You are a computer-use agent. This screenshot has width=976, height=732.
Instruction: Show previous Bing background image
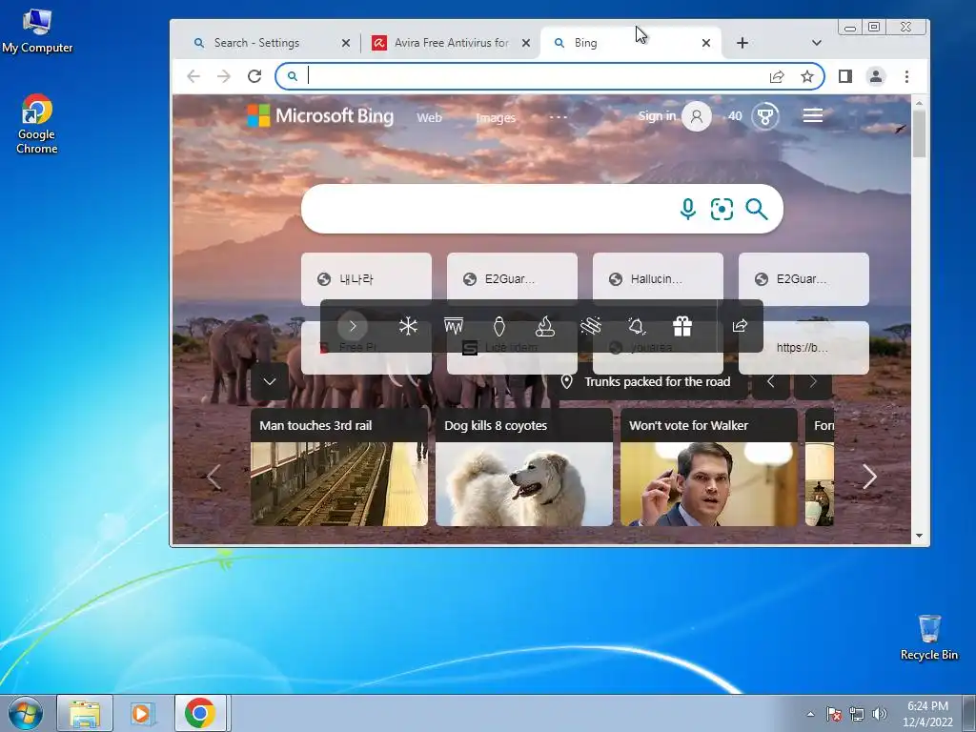(770, 381)
